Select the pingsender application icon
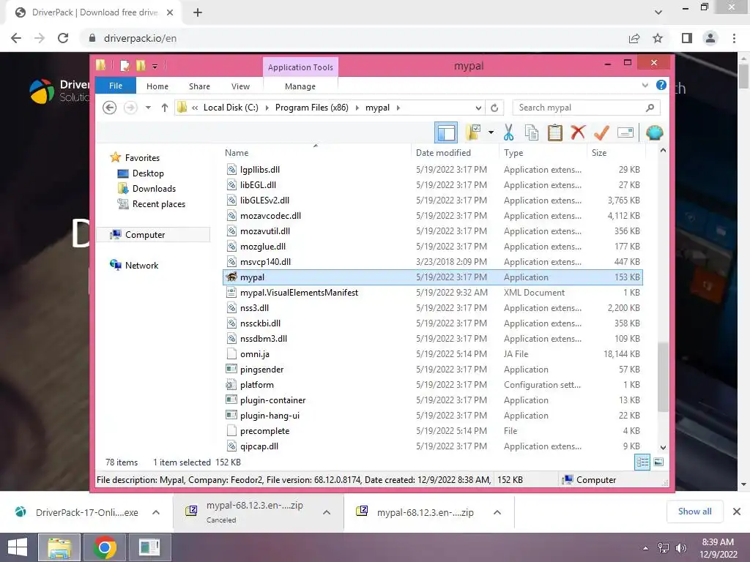Viewport: 750px width, 562px height. (x=231, y=369)
